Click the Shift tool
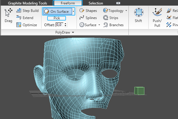The width and height of the screenshot is (178, 119). point(138,15)
